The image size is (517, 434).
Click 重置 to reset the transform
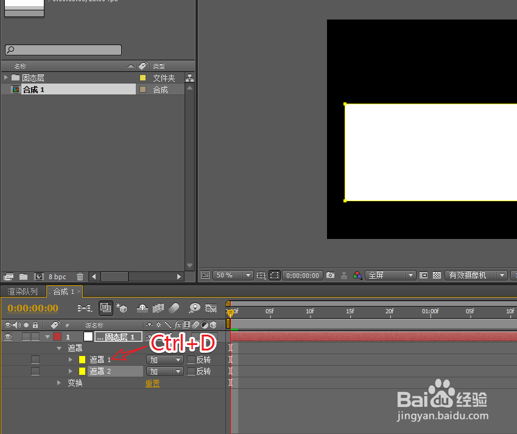[x=152, y=383]
